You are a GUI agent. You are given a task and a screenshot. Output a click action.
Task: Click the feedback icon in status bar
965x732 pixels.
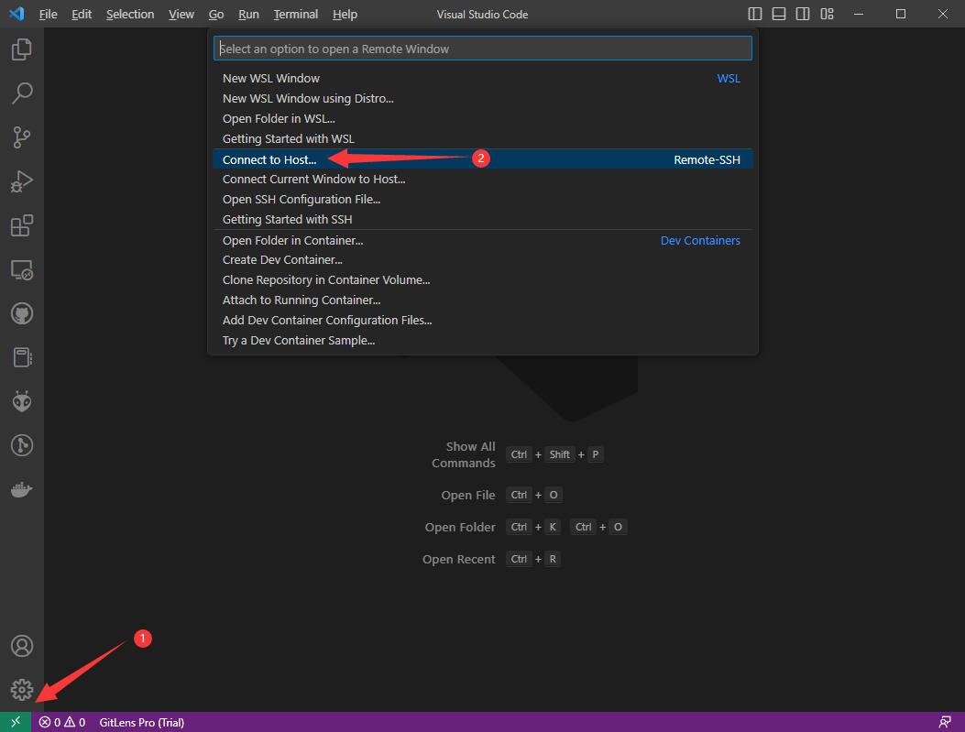point(945,722)
